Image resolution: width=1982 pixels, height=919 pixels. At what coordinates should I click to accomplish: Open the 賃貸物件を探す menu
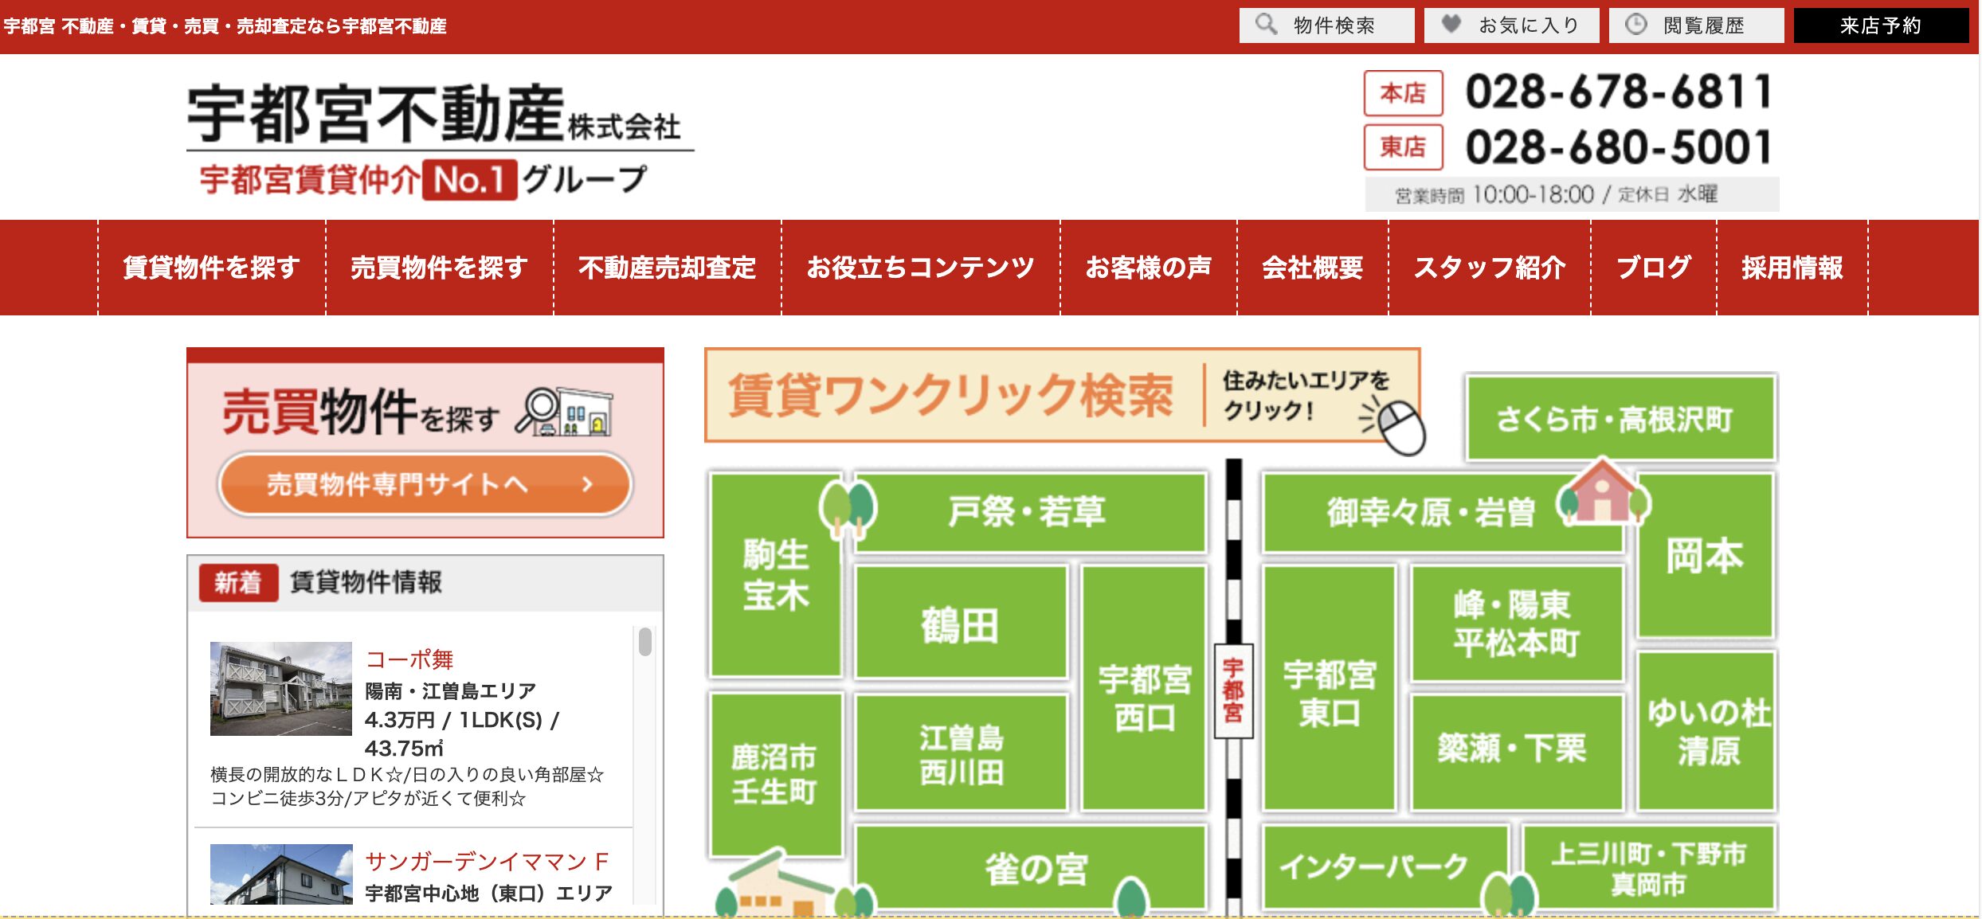(x=213, y=268)
